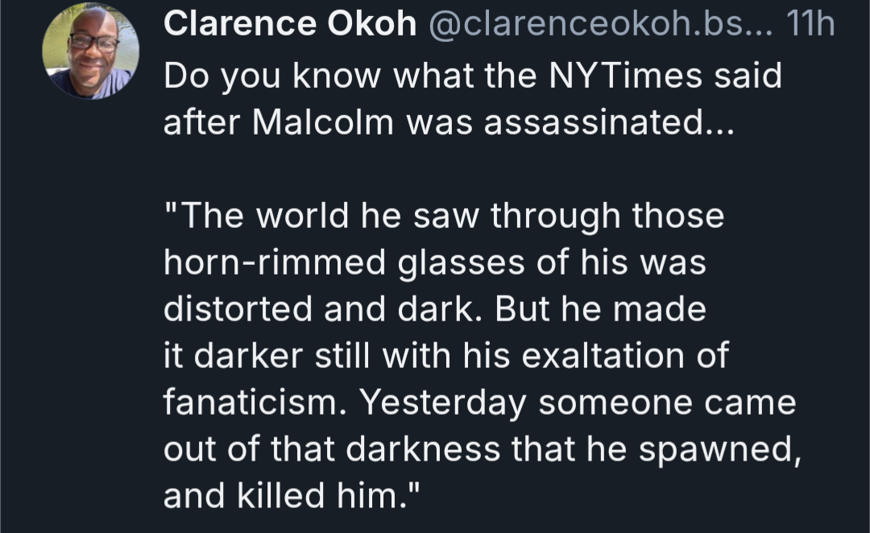Click the phrase "But he made"
870x533 pixels.
(600, 310)
